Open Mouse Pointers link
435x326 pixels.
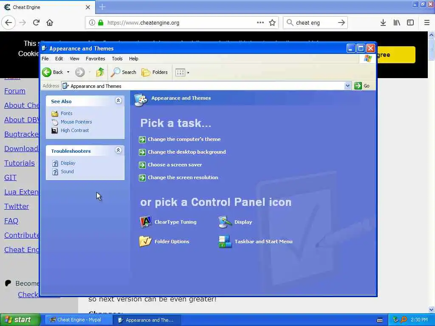click(76, 122)
